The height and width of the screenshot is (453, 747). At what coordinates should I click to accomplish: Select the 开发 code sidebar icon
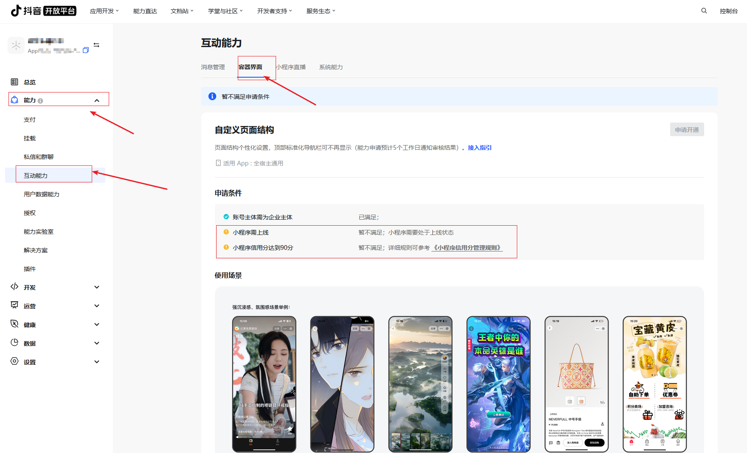click(x=14, y=287)
